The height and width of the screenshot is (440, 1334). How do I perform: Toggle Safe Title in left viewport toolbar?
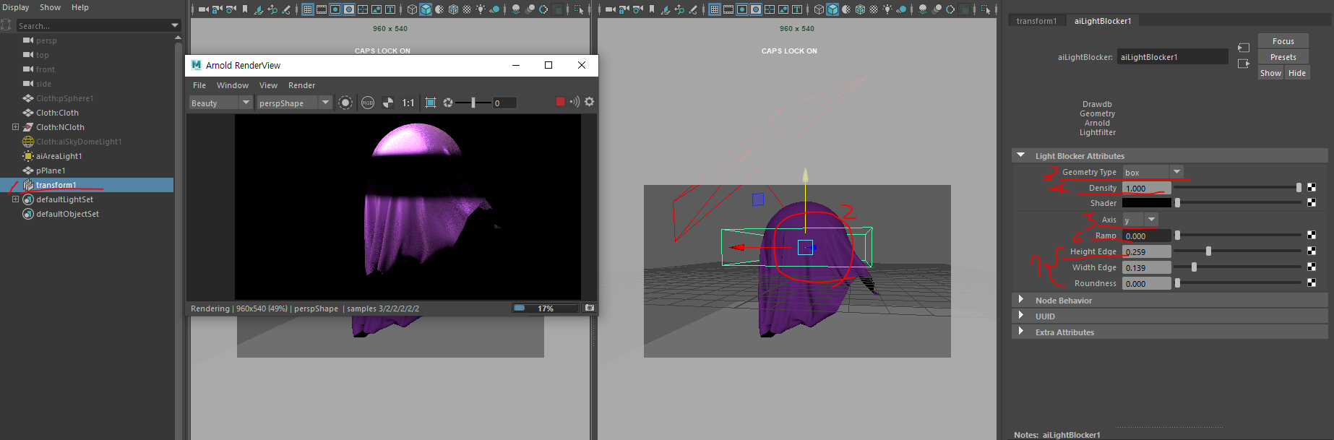[x=390, y=9]
